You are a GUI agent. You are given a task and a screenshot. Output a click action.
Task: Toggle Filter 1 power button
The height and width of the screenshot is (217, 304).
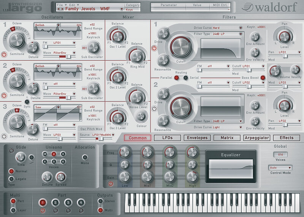pyautogui.click(x=154, y=48)
